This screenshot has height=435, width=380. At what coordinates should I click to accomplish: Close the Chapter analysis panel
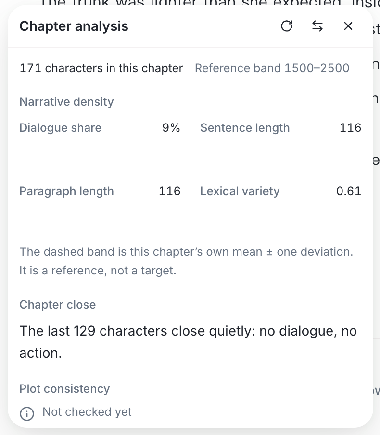(x=348, y=26)
